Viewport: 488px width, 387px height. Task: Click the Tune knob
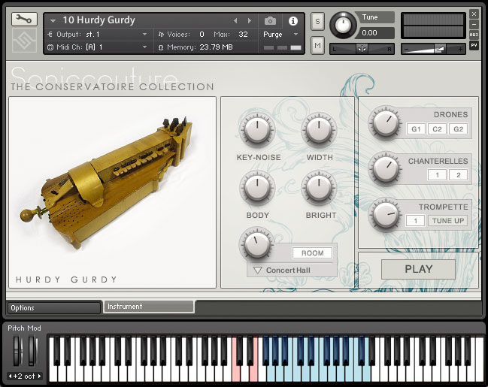(344, 26)
